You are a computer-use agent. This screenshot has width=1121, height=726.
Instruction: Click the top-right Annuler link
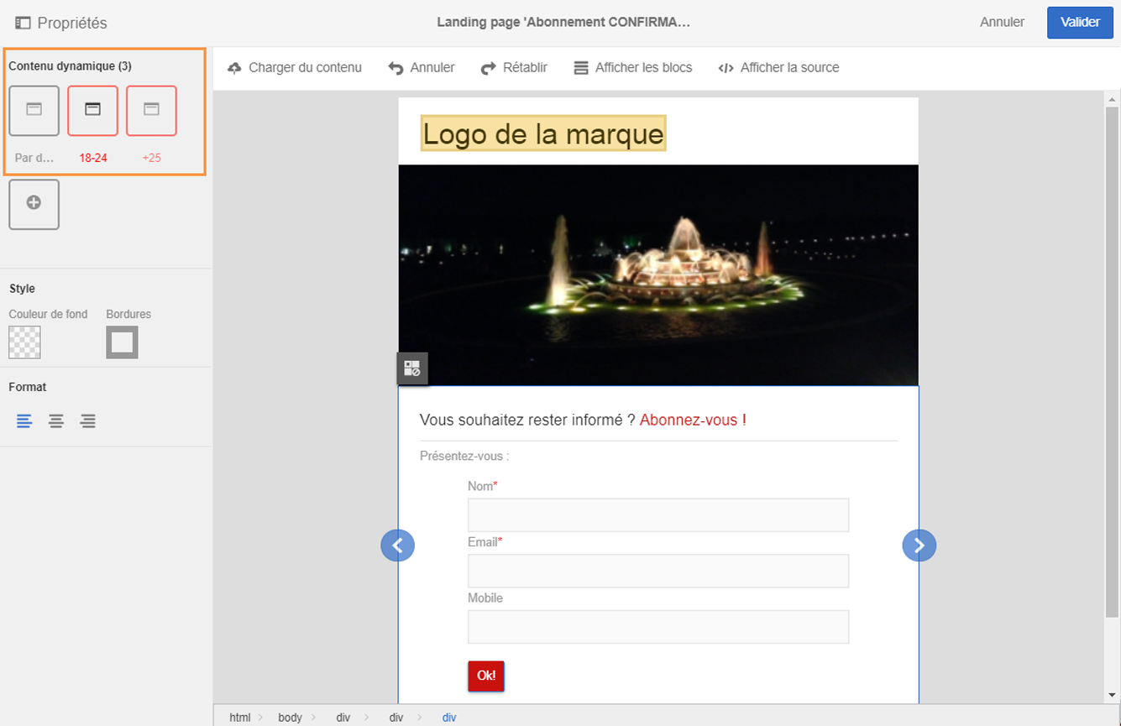[x=1002, y=23]
